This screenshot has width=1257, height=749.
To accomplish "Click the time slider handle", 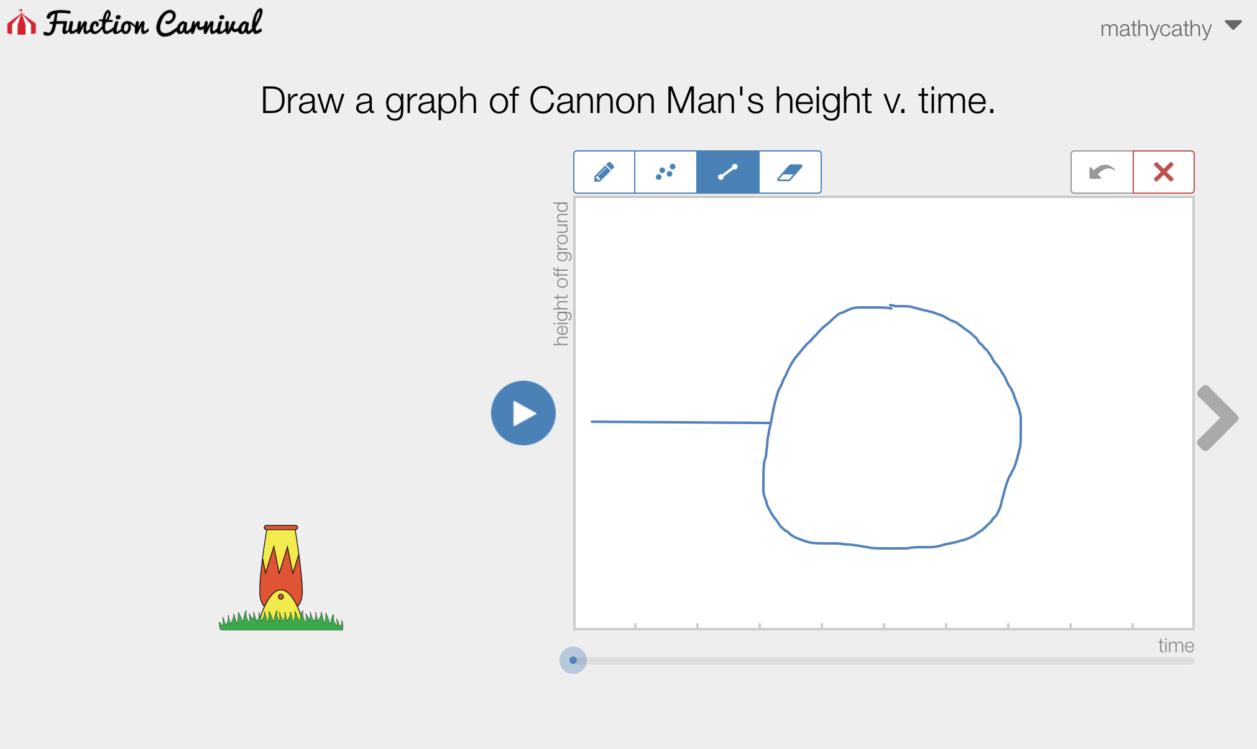I will (573, 660).
